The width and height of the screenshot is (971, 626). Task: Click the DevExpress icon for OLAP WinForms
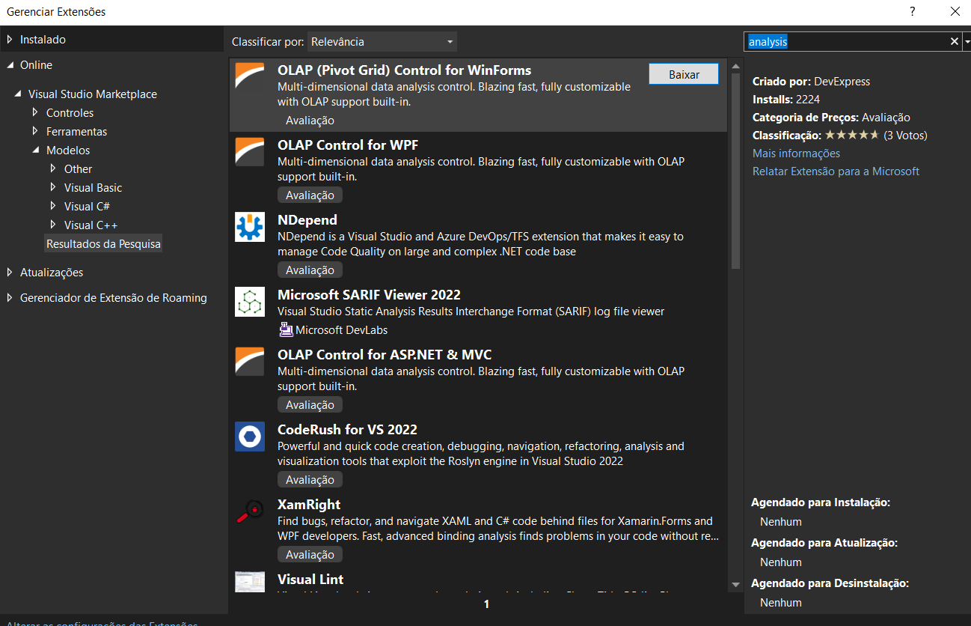[x=250, y=76]
